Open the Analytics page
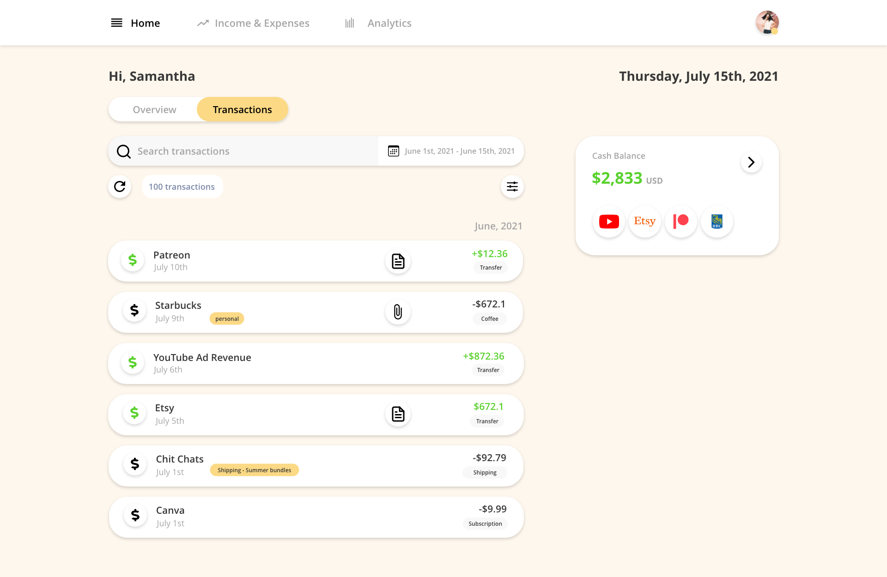This screenshot has height=577, width=887. (x=389, y=23)
